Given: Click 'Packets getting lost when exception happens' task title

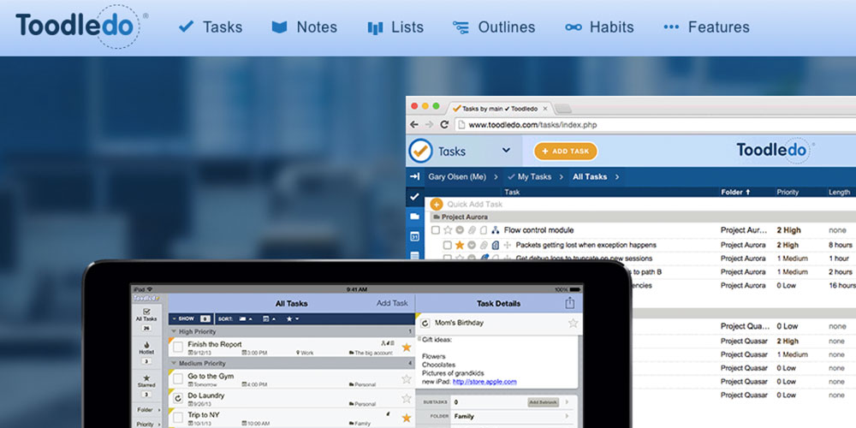Looking at the screenshot, I should 586,245.
